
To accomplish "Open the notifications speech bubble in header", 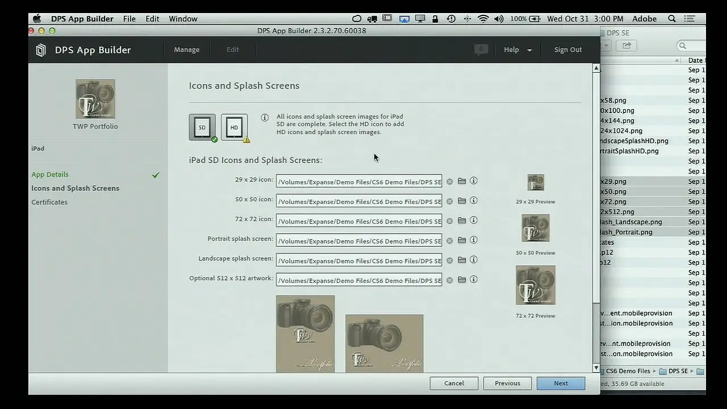I will coord(481,49).
